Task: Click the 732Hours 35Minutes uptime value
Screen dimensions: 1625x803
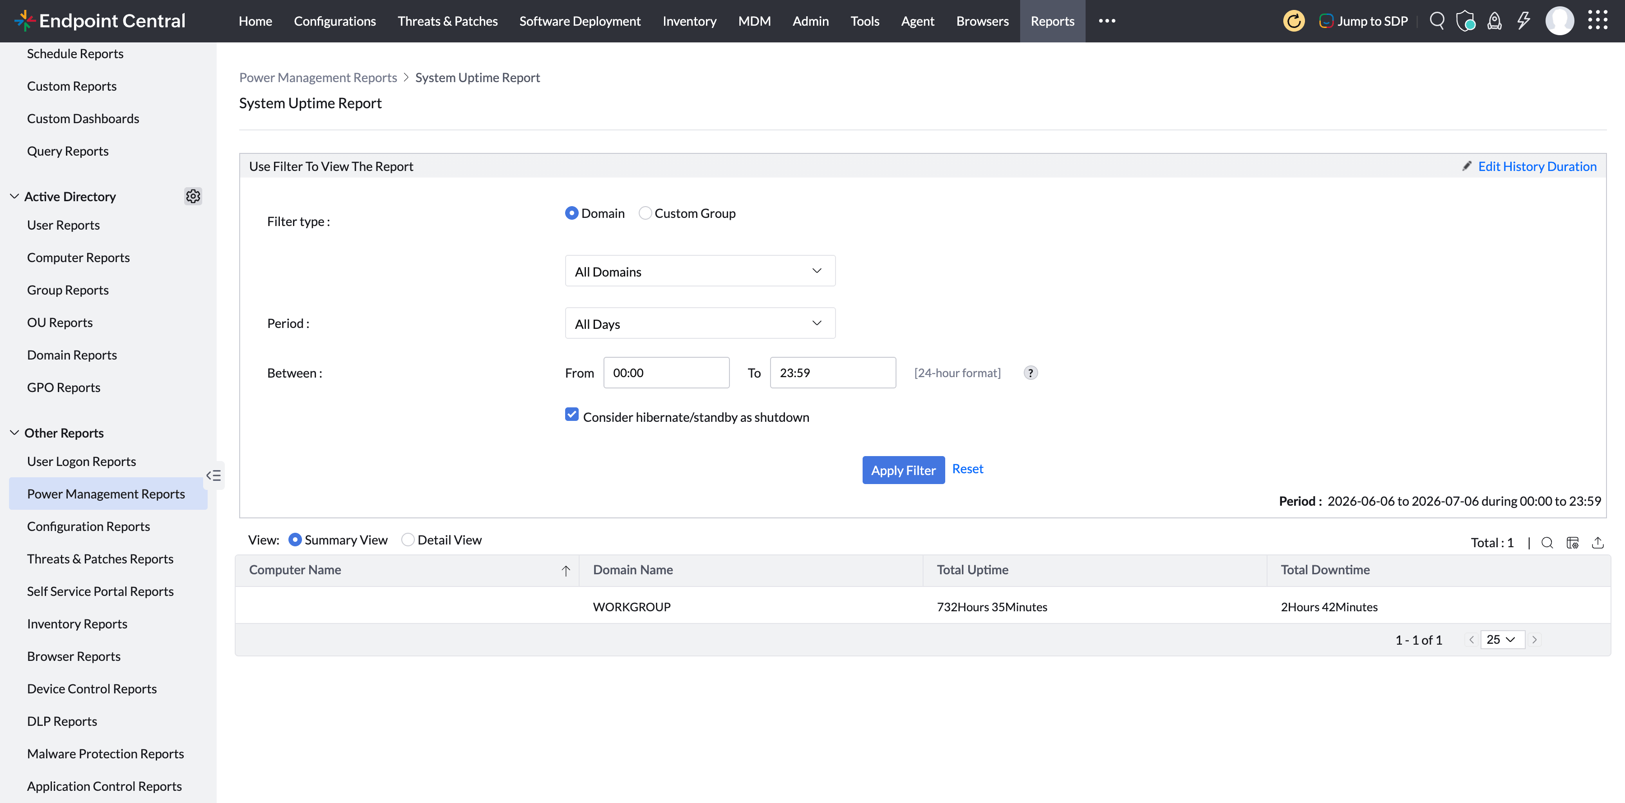Action: point(992,606)
